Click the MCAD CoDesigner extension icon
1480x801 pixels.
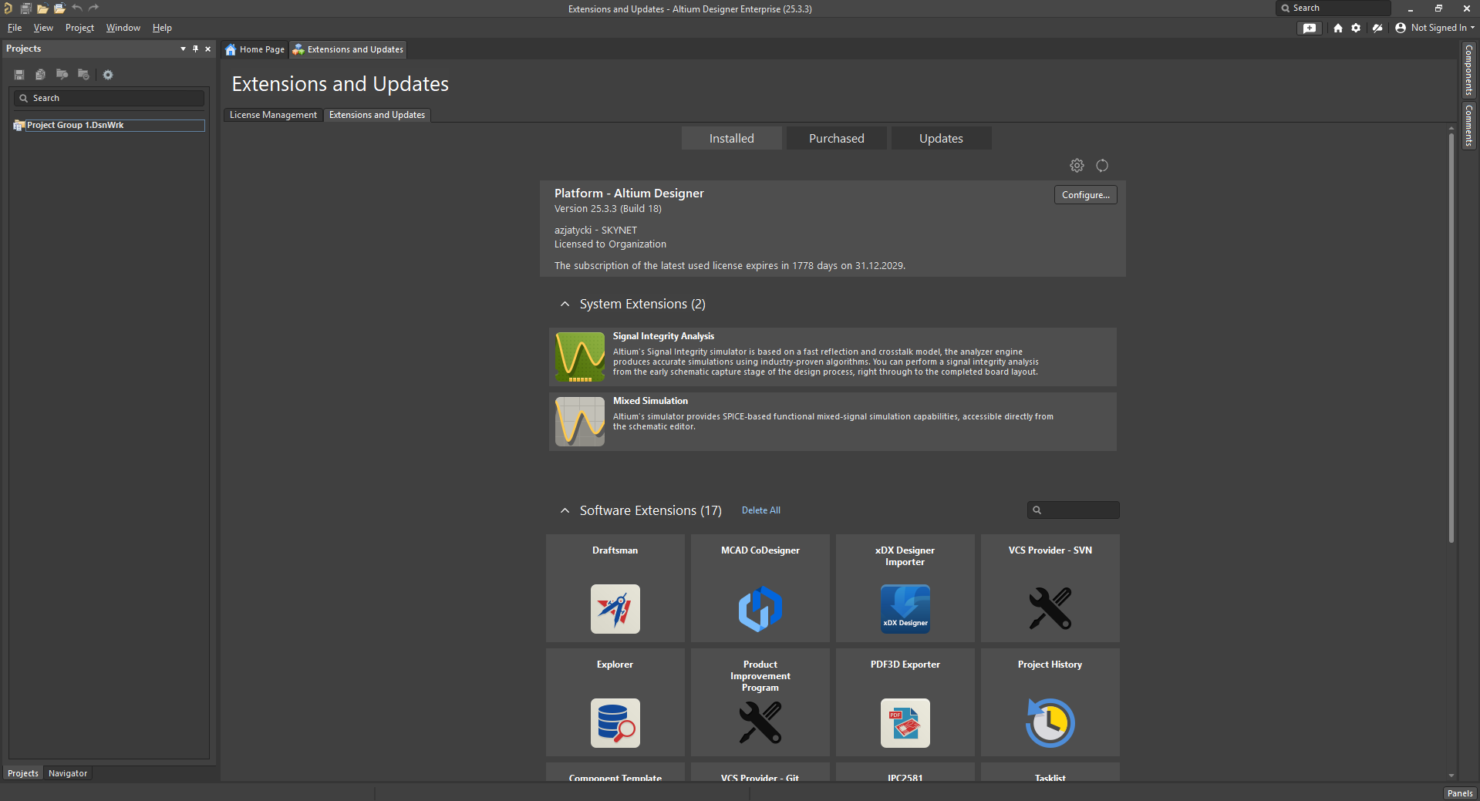pos(760,609)
